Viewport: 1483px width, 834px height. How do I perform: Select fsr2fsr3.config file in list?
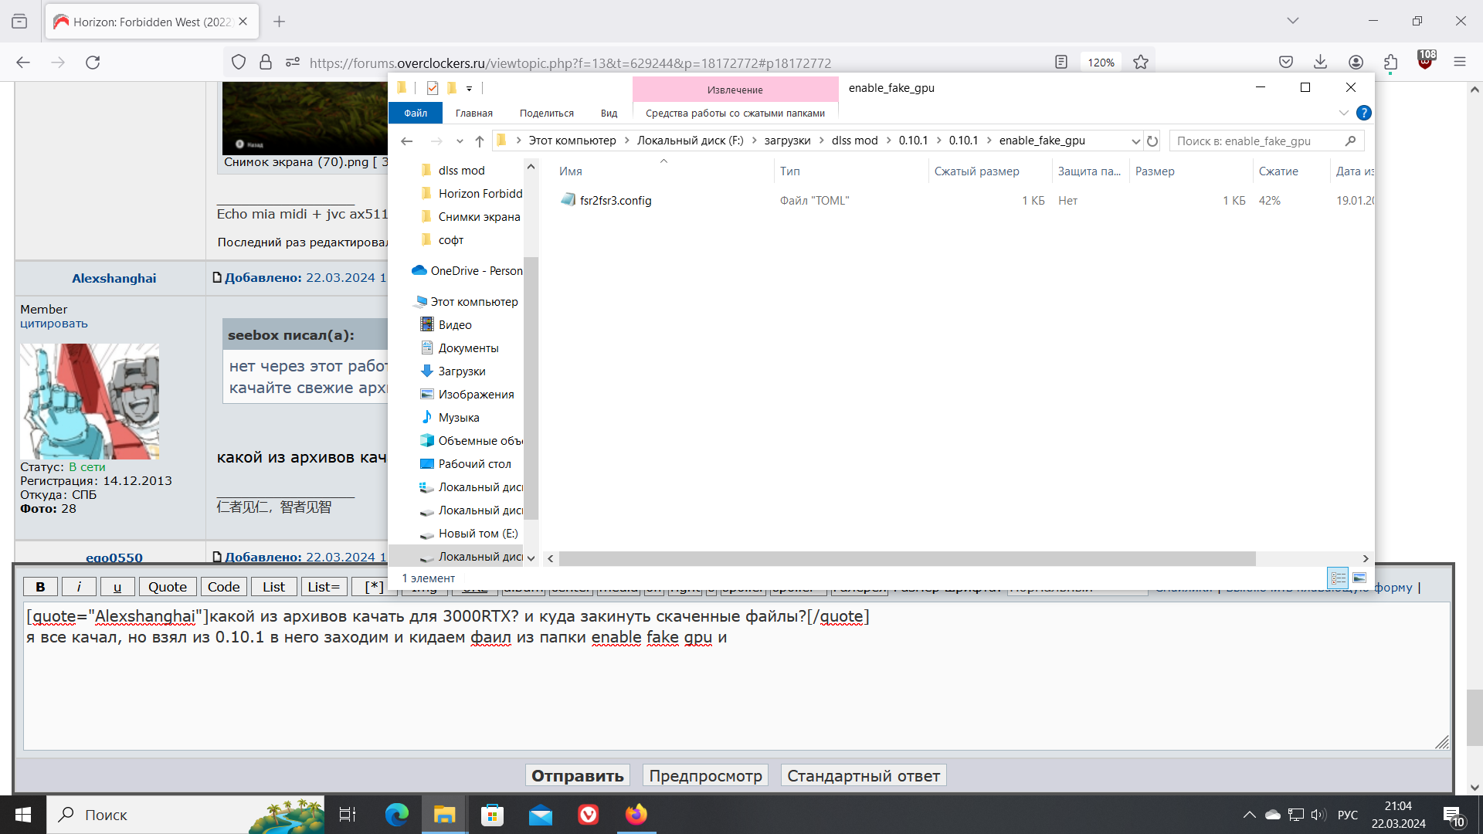pos(615,201)
